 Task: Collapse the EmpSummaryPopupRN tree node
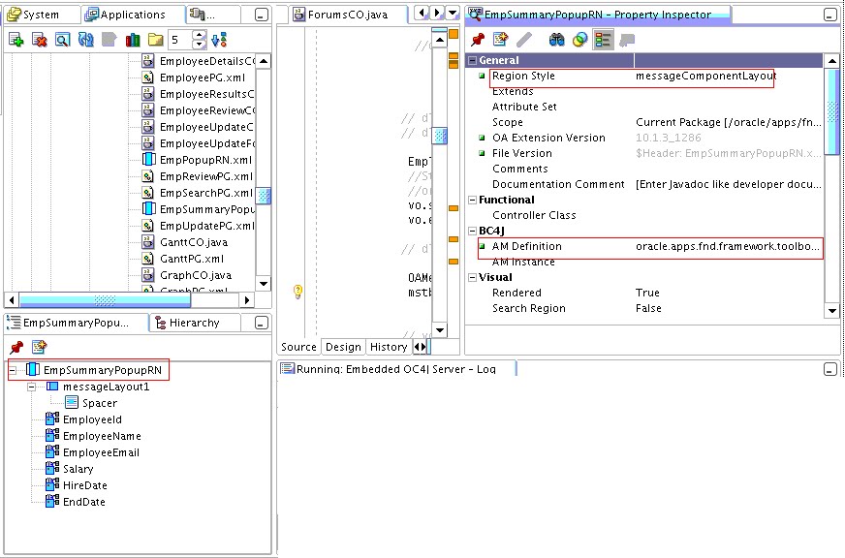click(x=13, y=369)
